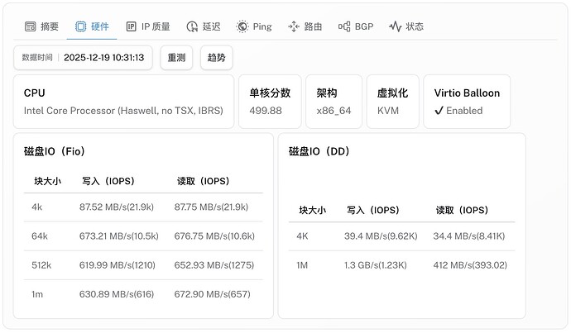Click Fio write value 630.89 MB/s(616)
The height and width of the screenshot is (333, 571).
[117, 294]
